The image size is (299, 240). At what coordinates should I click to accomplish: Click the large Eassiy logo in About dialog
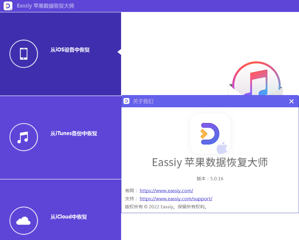(210, 134)
